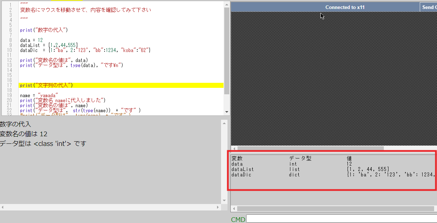Image resolution: width=437 pixels, height=223 pixels.
Task: Click the 'int' type cell
Action: click(293, 164)
